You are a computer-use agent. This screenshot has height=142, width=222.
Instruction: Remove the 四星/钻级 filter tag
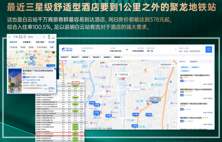point(188,67)
